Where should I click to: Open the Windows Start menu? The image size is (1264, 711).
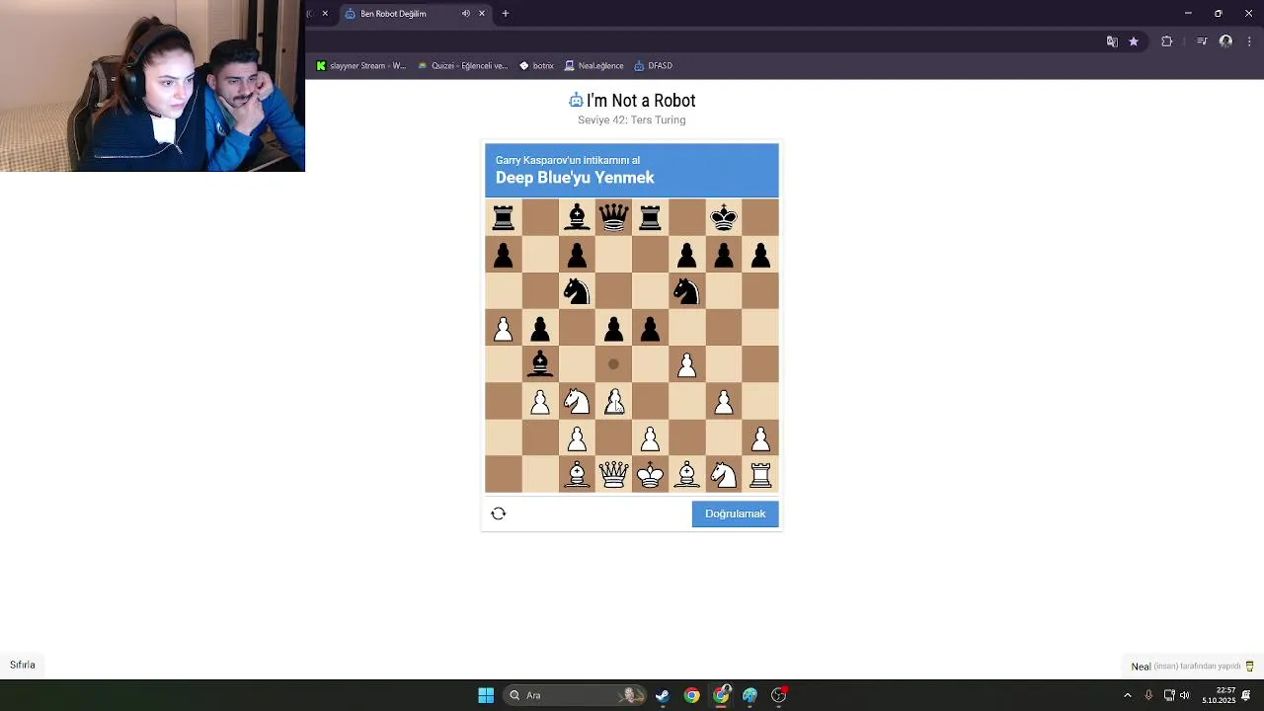486,695
